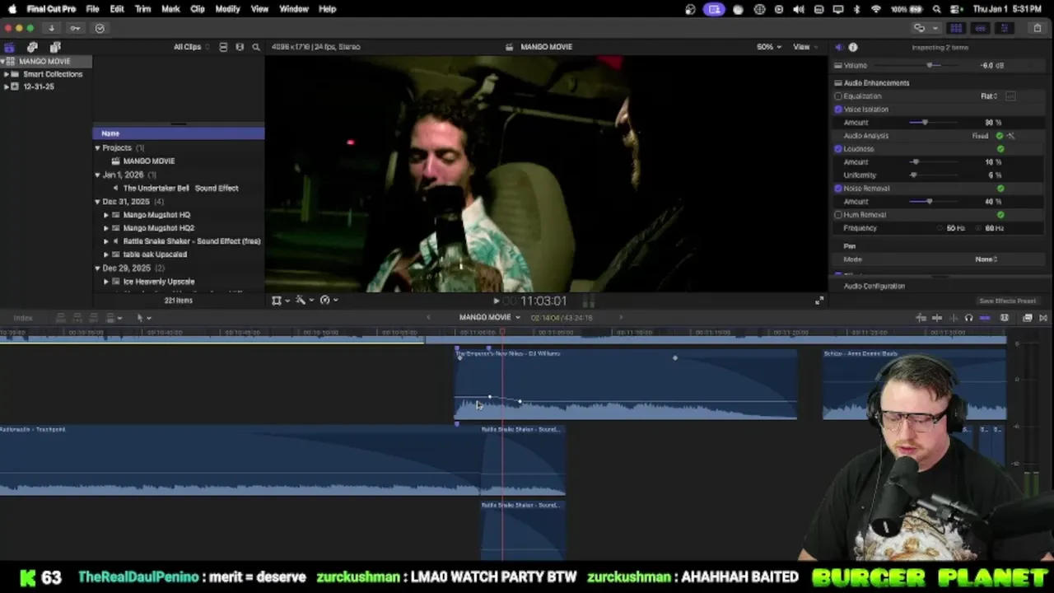Image resolution: width=1054 pixels, height=593 pixels.
Task: Open the Equalization Flat preset dropdown
Action: pyautogui.click(x=989, y=96)
